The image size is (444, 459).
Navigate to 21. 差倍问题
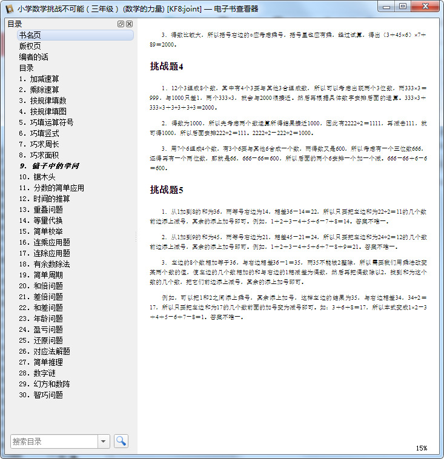[x=41, y=297]
